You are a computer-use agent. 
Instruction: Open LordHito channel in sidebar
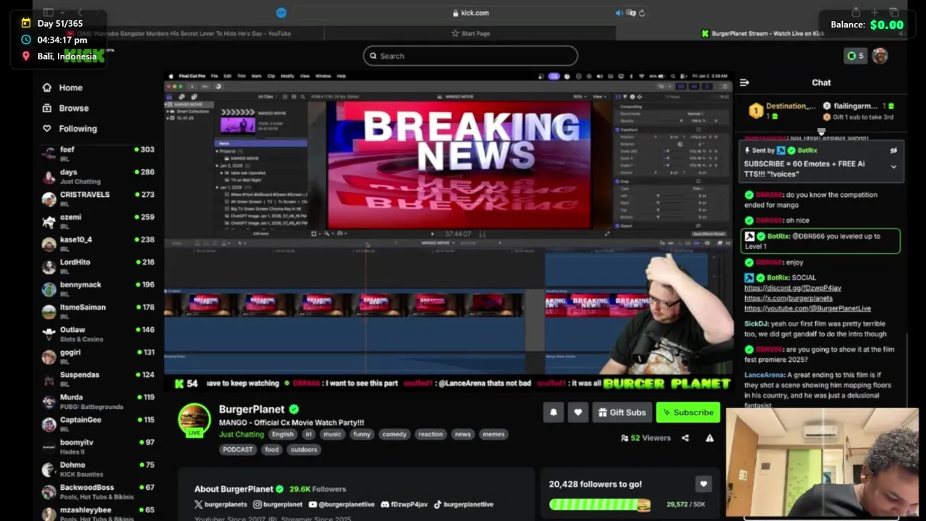click(98, 266)
